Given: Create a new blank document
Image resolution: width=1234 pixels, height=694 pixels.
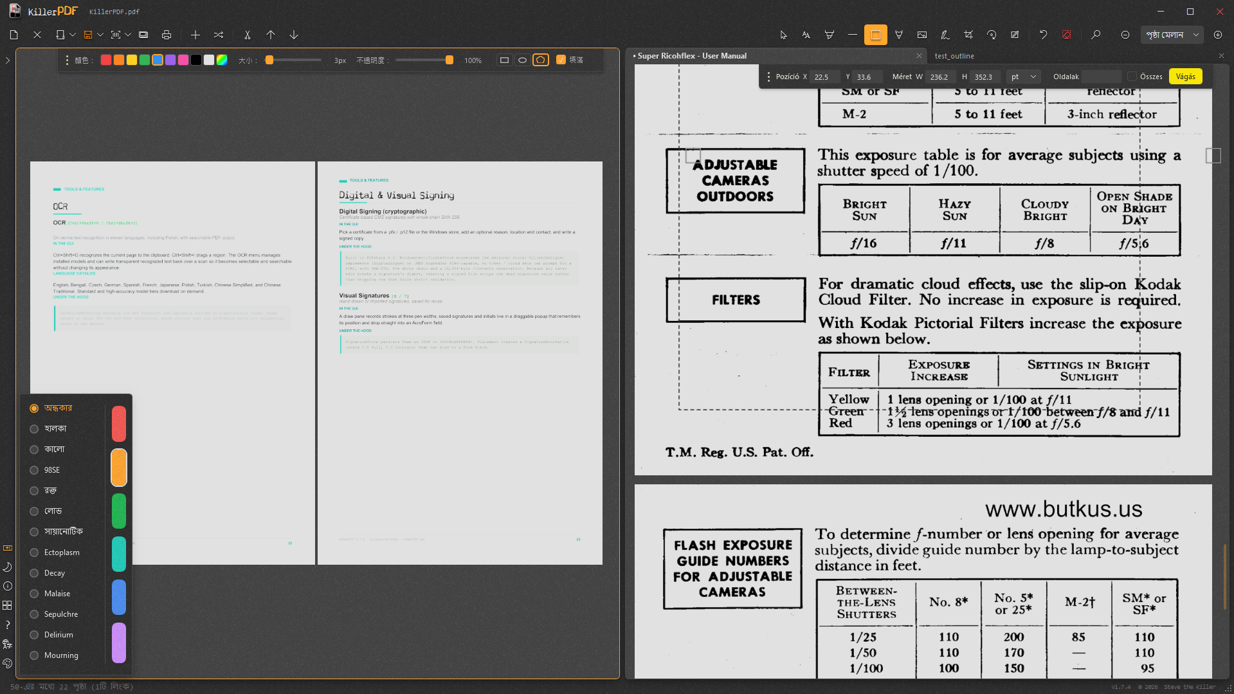Looking at the screenshot, I should (14, 35).
